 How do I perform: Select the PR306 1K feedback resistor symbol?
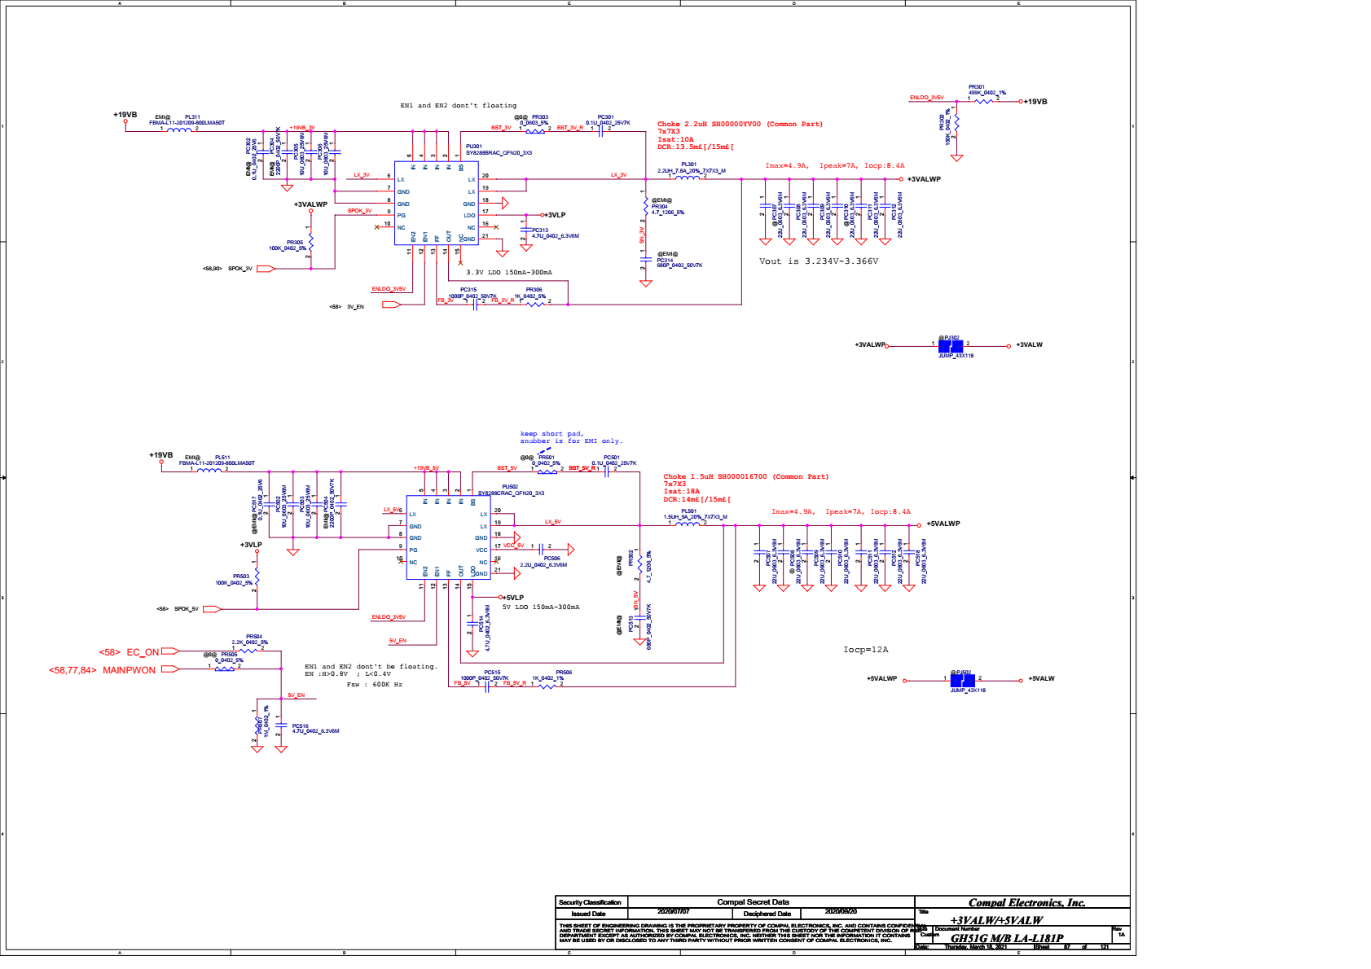(535, 304)
